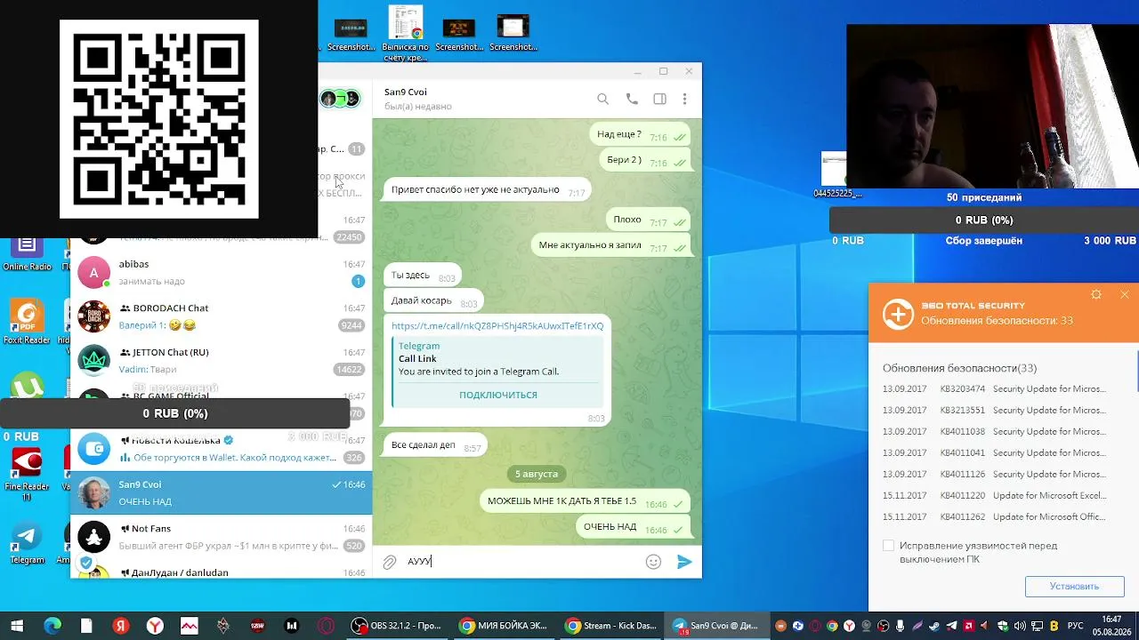Send the typed message with arrow button
The width and height of the screenshot is (1139, 640).
(683, 562)
